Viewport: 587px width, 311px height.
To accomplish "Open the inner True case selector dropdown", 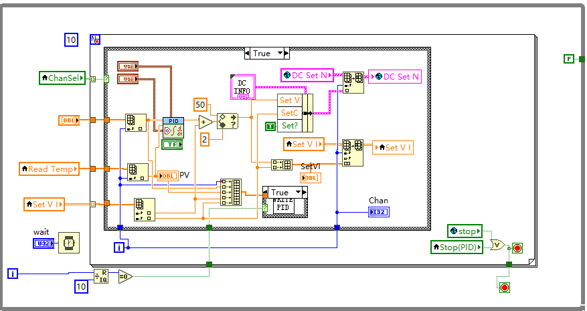I will tap(299, 192).
